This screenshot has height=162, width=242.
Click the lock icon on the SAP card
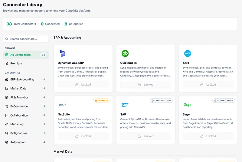pos(139,136)
